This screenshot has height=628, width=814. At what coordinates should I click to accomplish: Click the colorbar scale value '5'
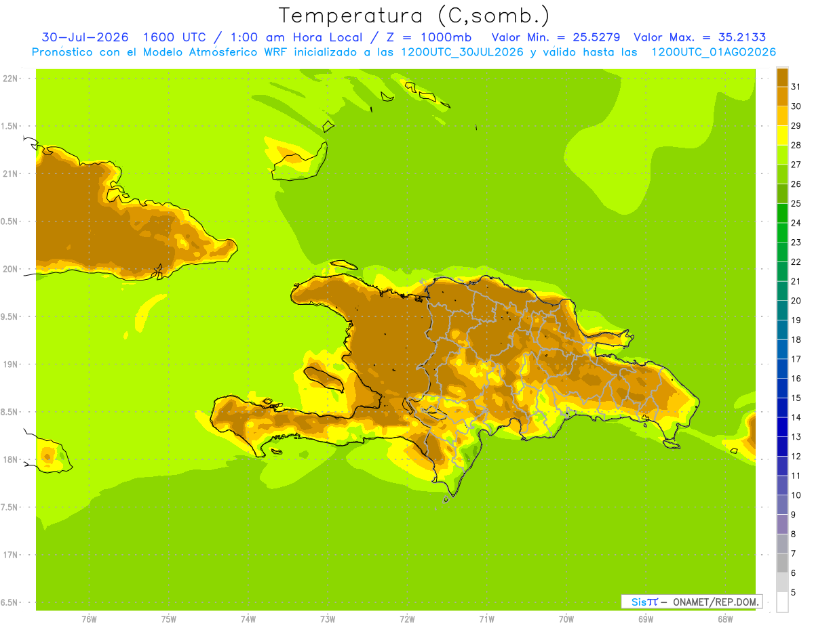point(794,592)
